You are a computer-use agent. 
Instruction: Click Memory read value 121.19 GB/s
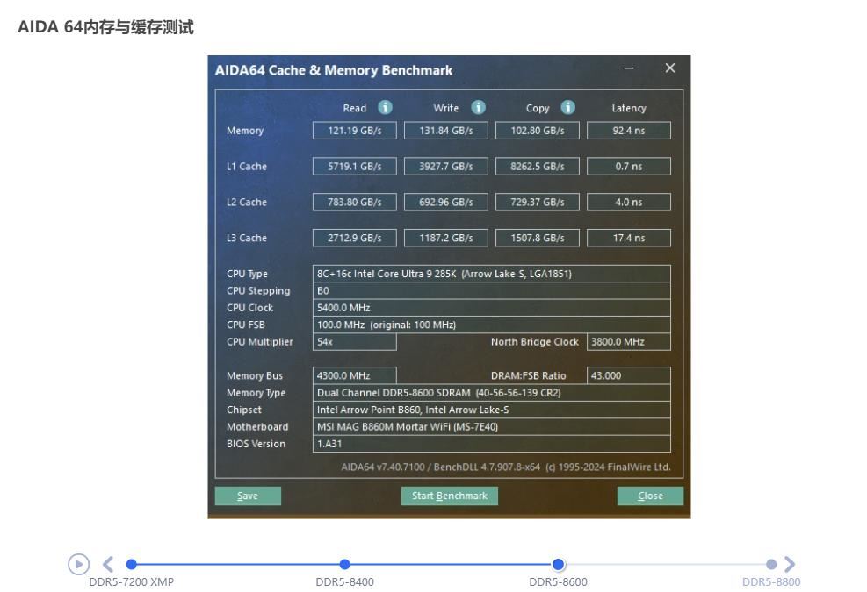(x=354, y=131)
